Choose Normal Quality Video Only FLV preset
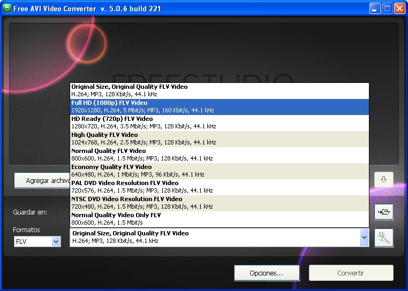408x291 pixels. click(220, 219)
